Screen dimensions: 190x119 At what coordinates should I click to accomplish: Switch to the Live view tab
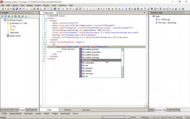(86, 110)
